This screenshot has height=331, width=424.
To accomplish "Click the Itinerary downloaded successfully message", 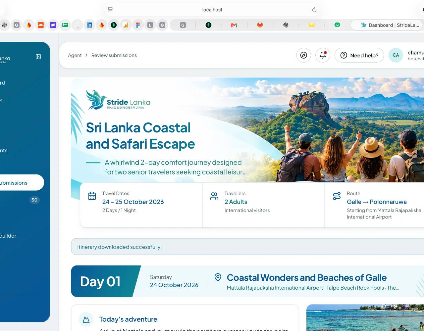I will [x=120, y=247].
